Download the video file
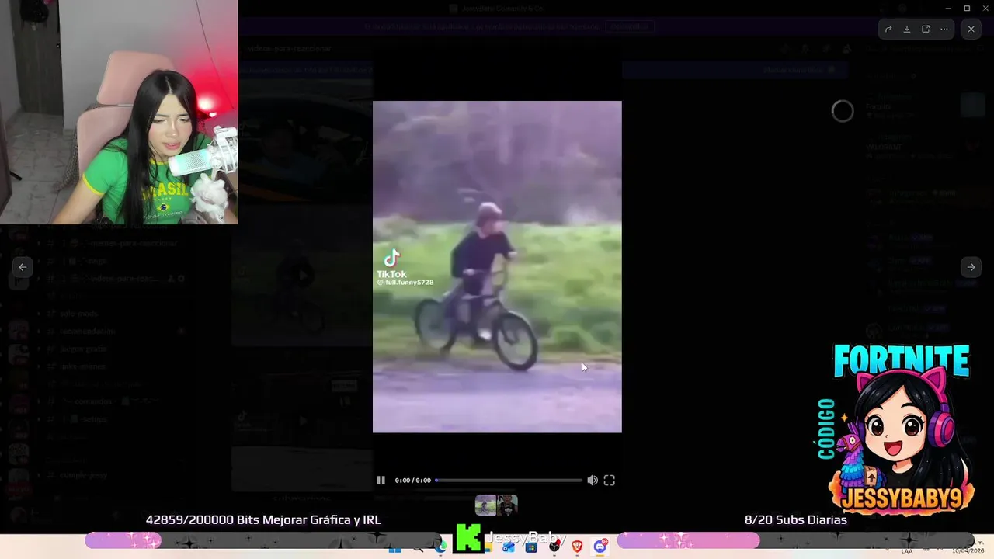This screenshot has width=994, height=559. (x=907, y=30)
